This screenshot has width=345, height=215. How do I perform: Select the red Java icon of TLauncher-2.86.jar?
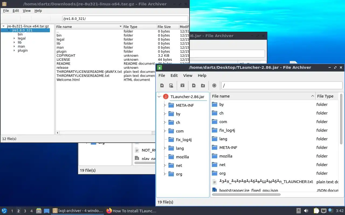tap(166, 97)
